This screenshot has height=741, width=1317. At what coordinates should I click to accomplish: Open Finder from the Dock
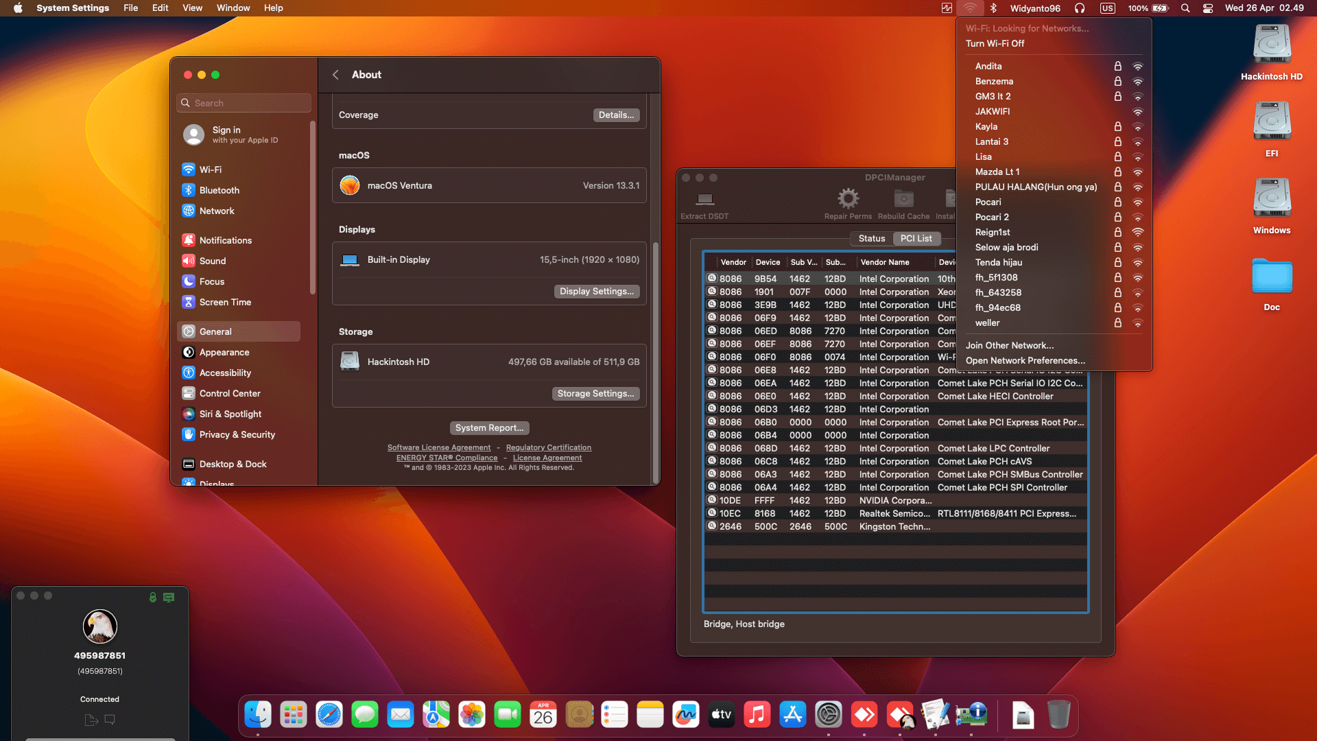(x=258, y=715)
